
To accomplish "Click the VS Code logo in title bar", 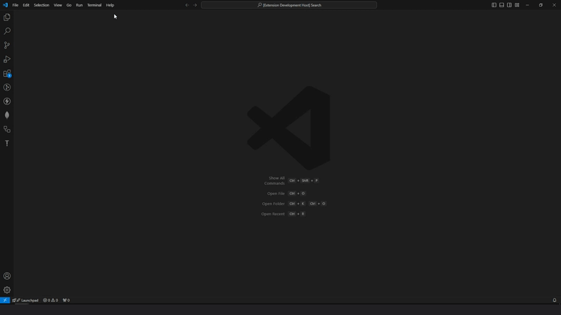I will click(5, 5).
